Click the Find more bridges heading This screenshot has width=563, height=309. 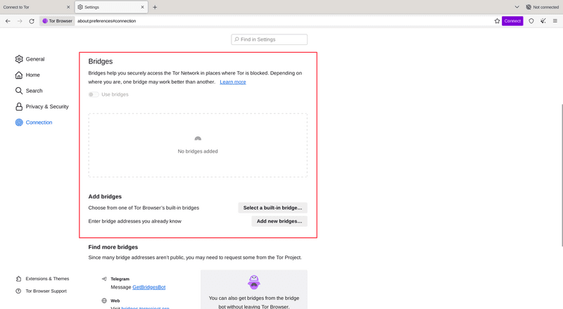pos(113,247)
